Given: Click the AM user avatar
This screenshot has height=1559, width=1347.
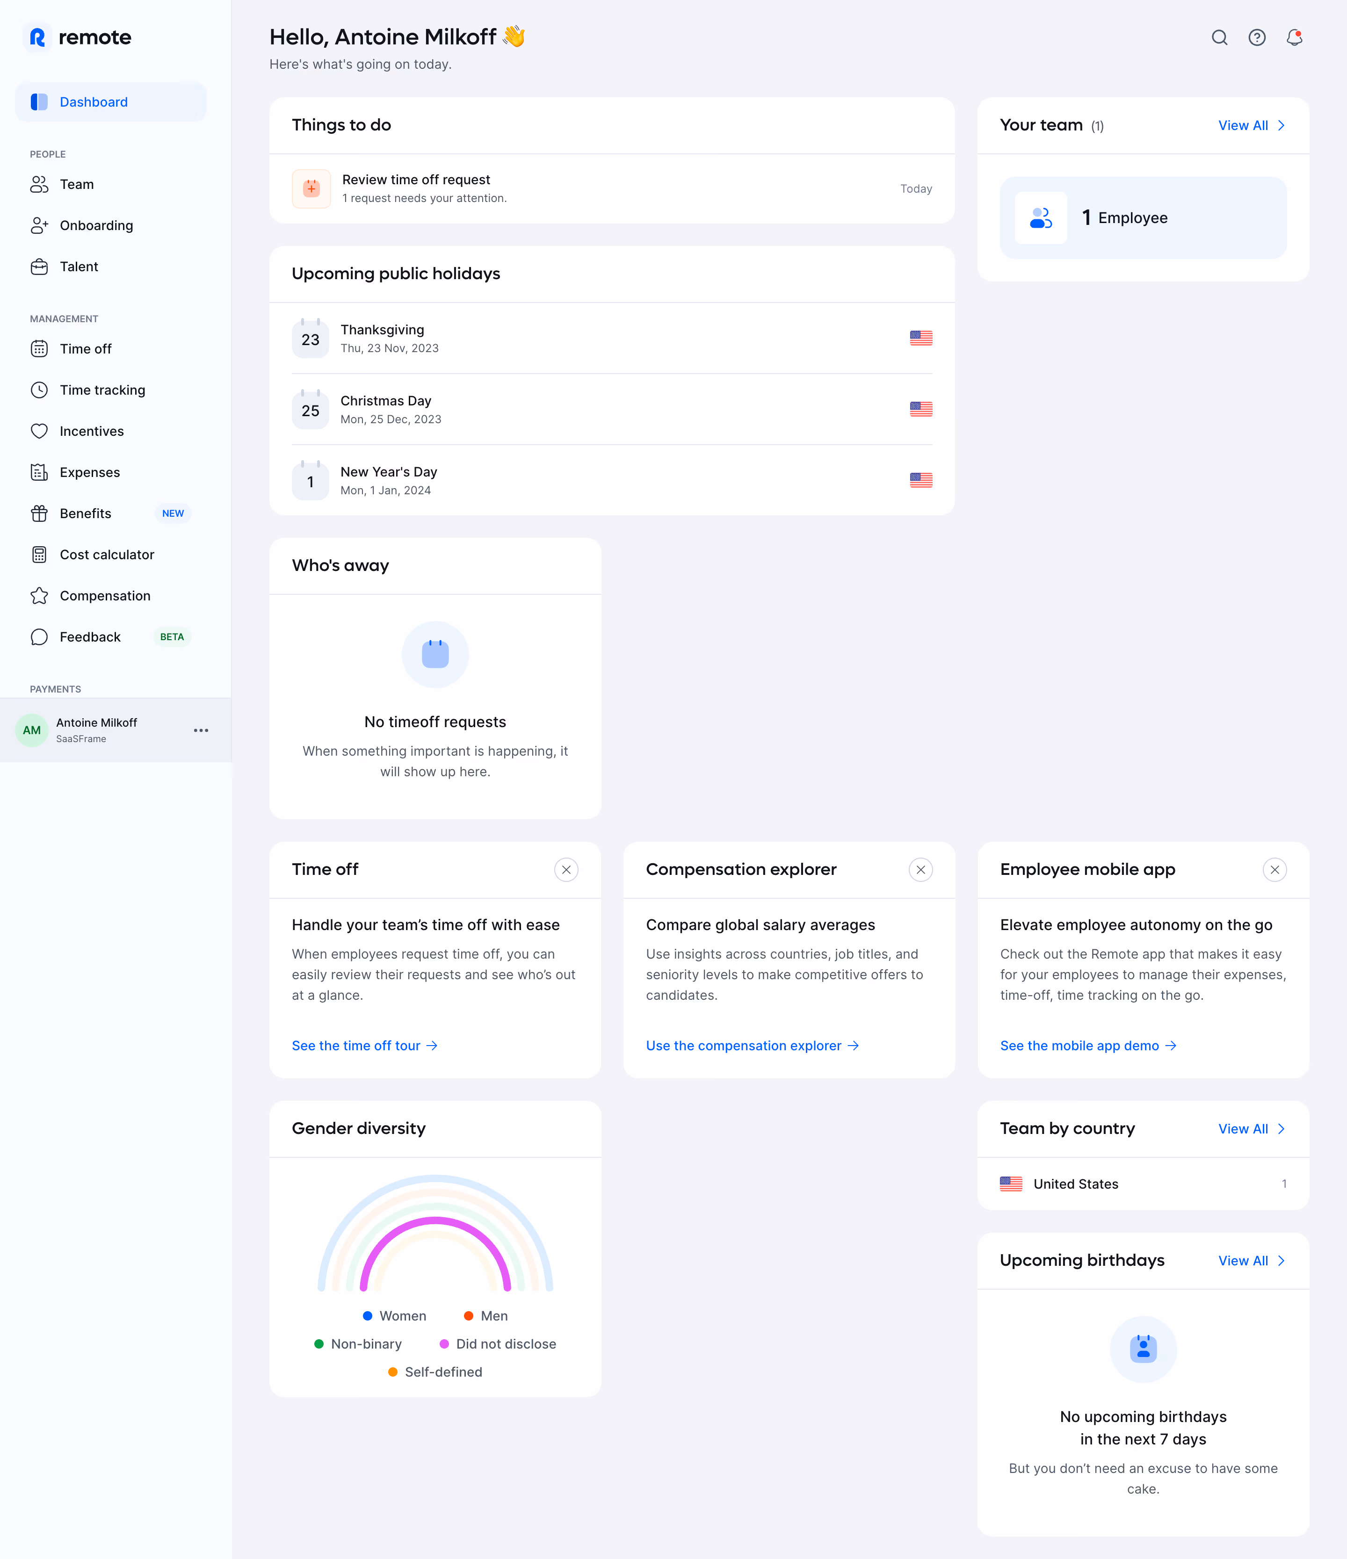Looking at the screenshot, I should coord(32,730).
